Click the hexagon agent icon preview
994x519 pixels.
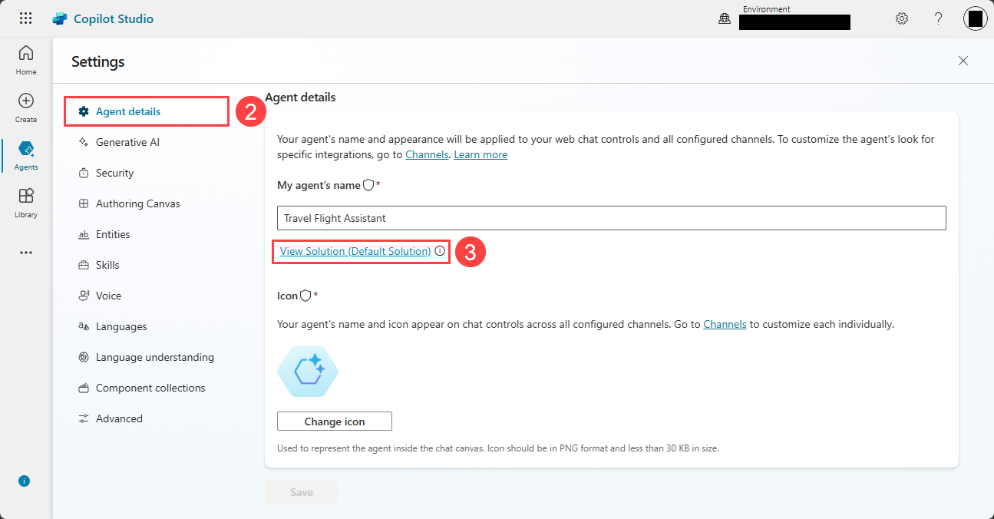308,372
